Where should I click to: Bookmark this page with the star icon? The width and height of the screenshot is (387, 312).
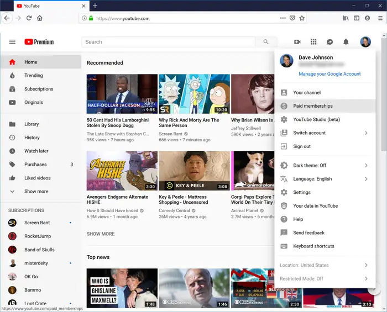(302, 18)
